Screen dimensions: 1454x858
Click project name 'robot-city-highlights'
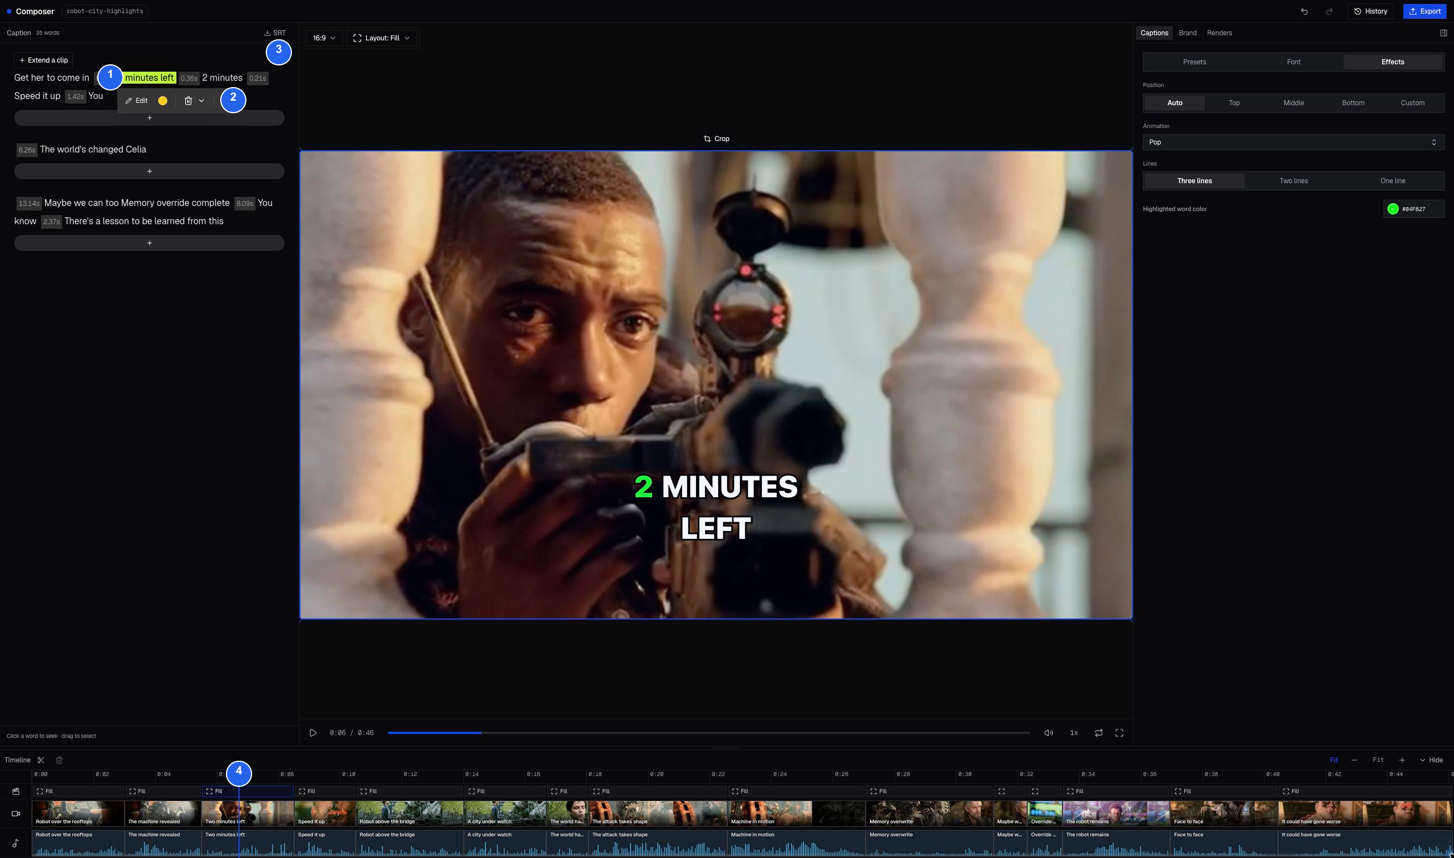pos(105,11)
